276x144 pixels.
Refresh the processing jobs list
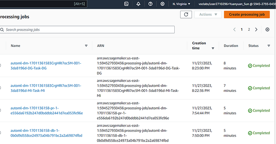(x=186, y=15)
